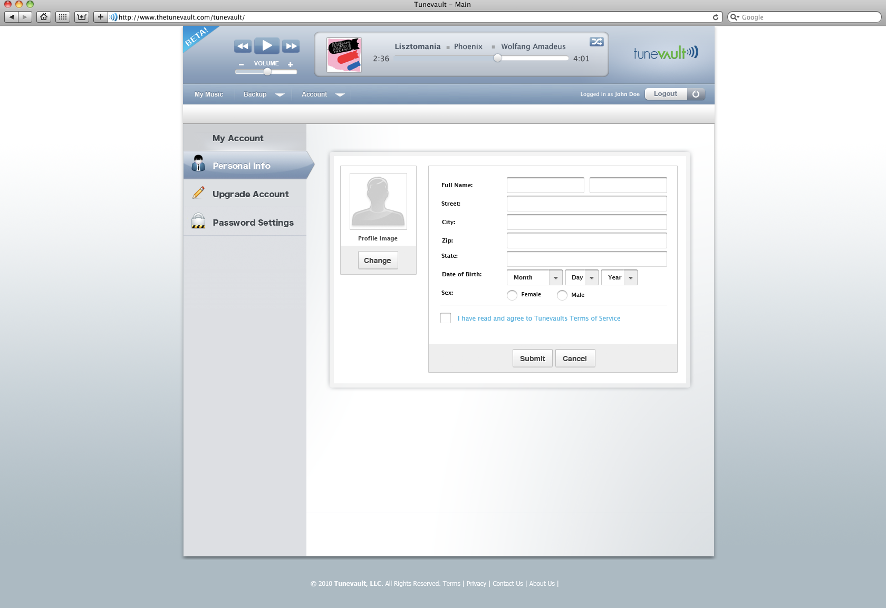Click the Zip input field
The image size is (886, 608).
click(587, 240)
